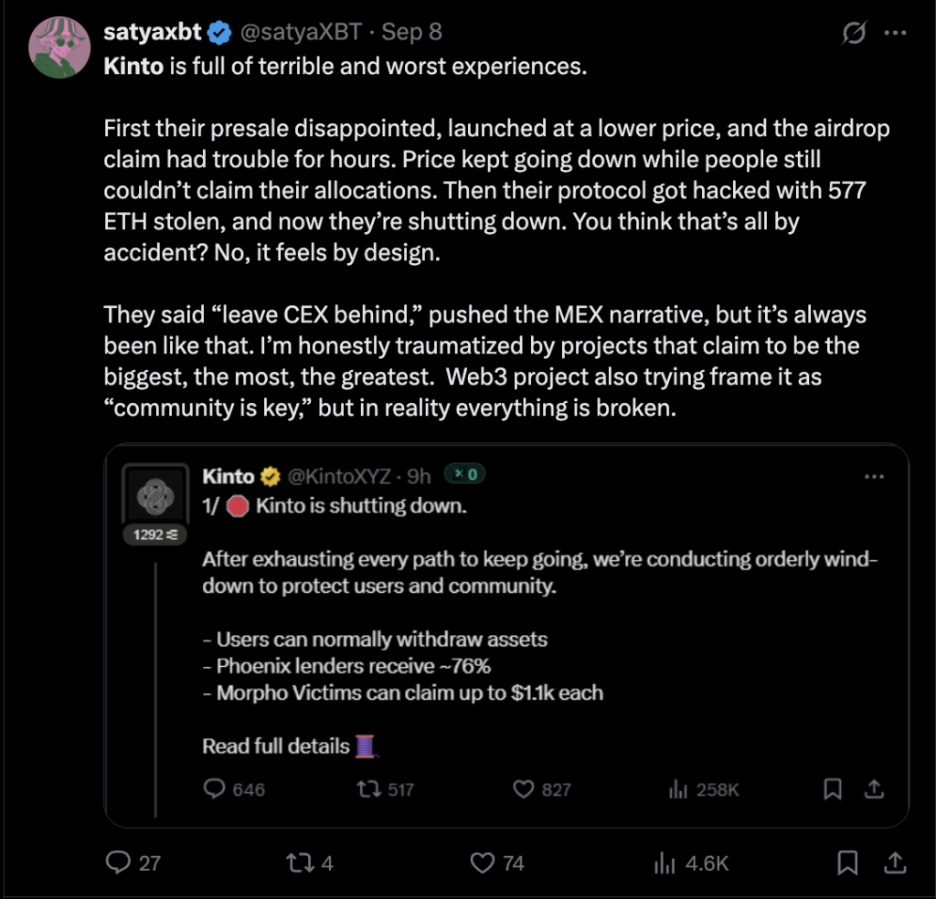Share the quoted Kinto tweet
The height and width of the screenshot is (899, 936).
click(874, 789)
